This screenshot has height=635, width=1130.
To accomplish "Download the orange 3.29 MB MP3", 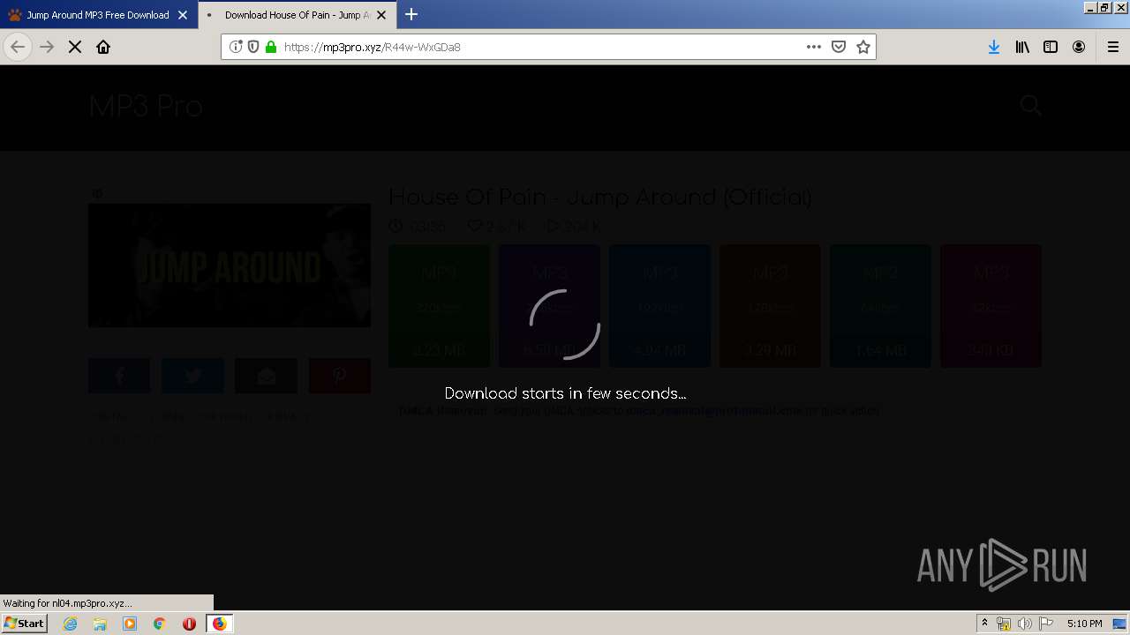I will point(770,306).
